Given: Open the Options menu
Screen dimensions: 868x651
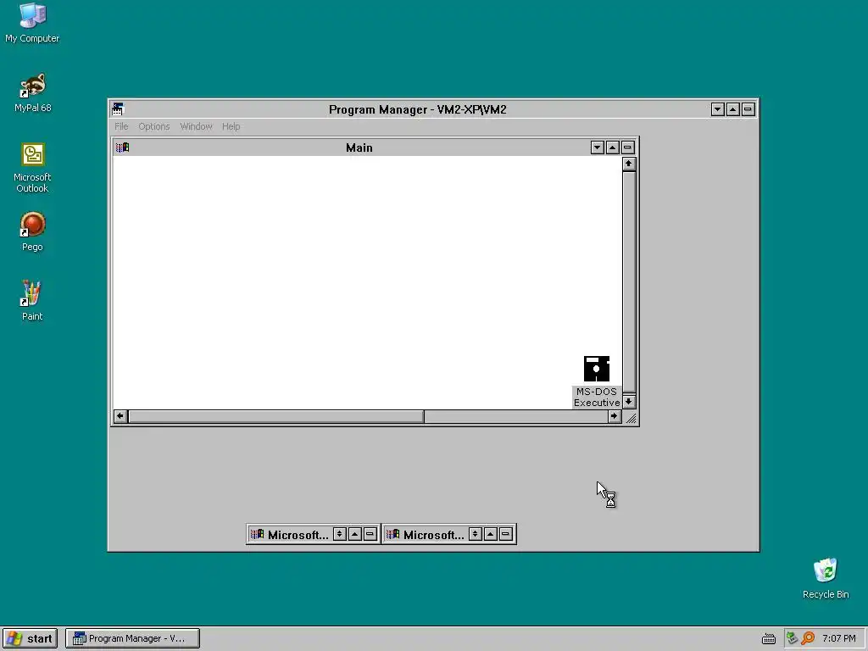Looking at the screenshot, I should pos(154,126).
